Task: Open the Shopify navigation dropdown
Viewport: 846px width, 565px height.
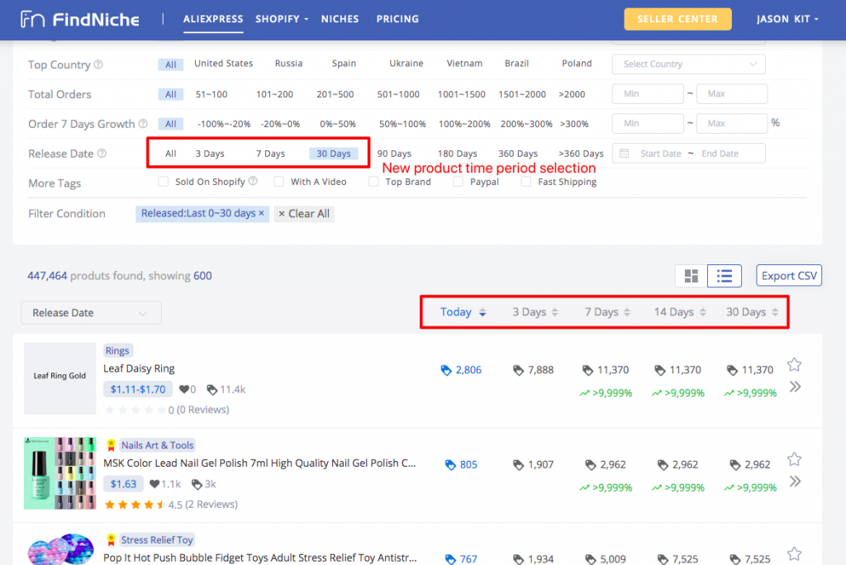Action: (282, 19)
